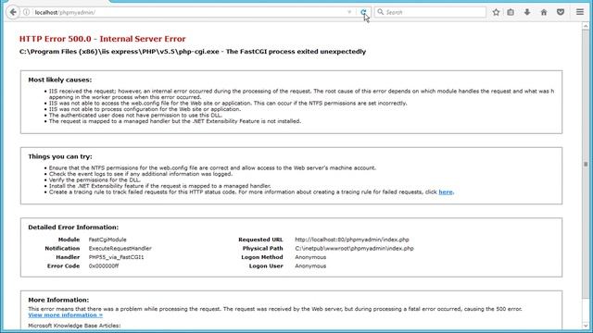Click the FastCGI process exited unexpectedly line
The height and width of the screenshot is (333, 593).
[193, 52]
